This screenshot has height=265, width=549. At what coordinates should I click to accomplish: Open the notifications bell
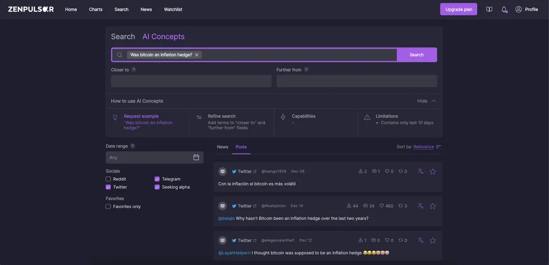504,10
